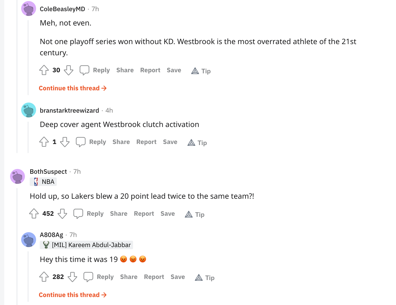The height and width of the screenshot is (305, 396).
Task: Open Continue this thread under ColeBeasleyMD
Action: click(73, 88)
